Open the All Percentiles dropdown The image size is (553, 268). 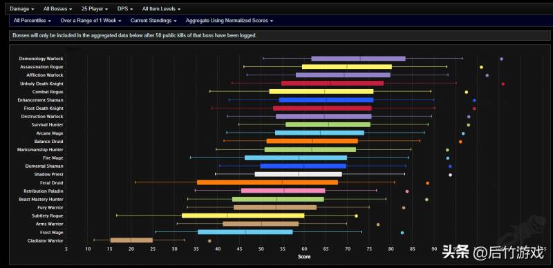[x=32, y=21]
